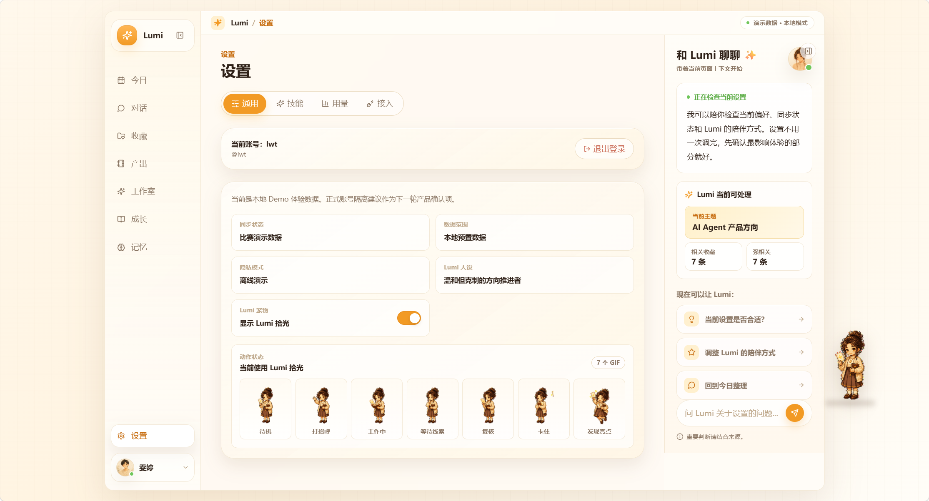Select 打招呼 greeting animation thumbnail
Screen dimensions: 929x501
point(321,409)
